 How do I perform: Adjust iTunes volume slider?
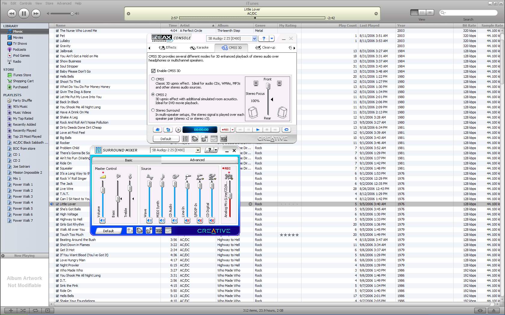(x=72, y=13)
